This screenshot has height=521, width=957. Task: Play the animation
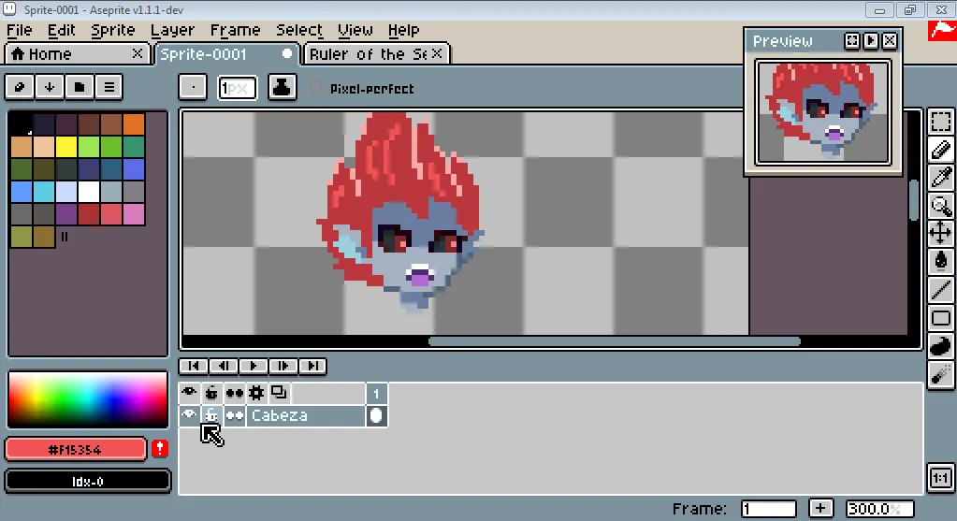click(254, 366)
